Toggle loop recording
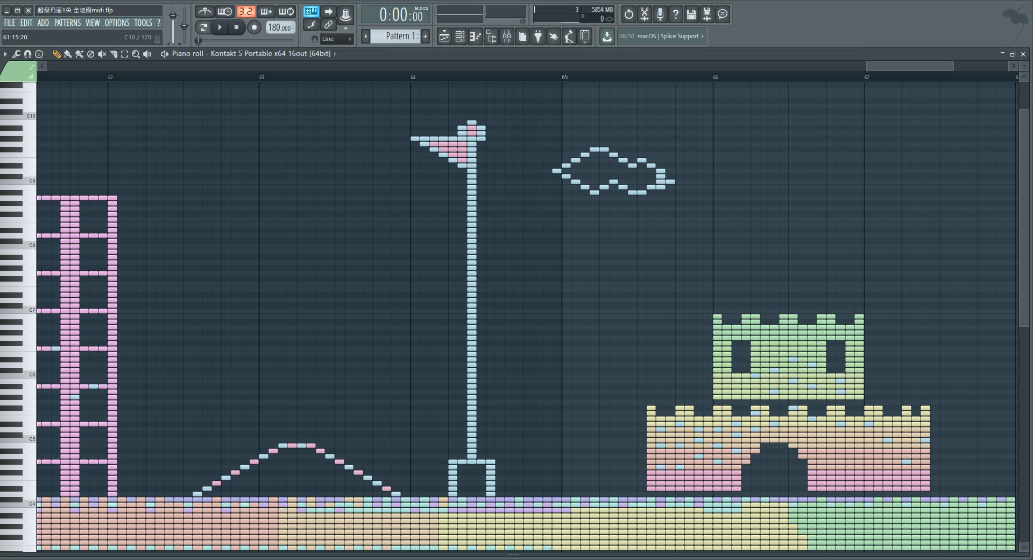Screen dimensions: 1033x560 click(287, 11)
